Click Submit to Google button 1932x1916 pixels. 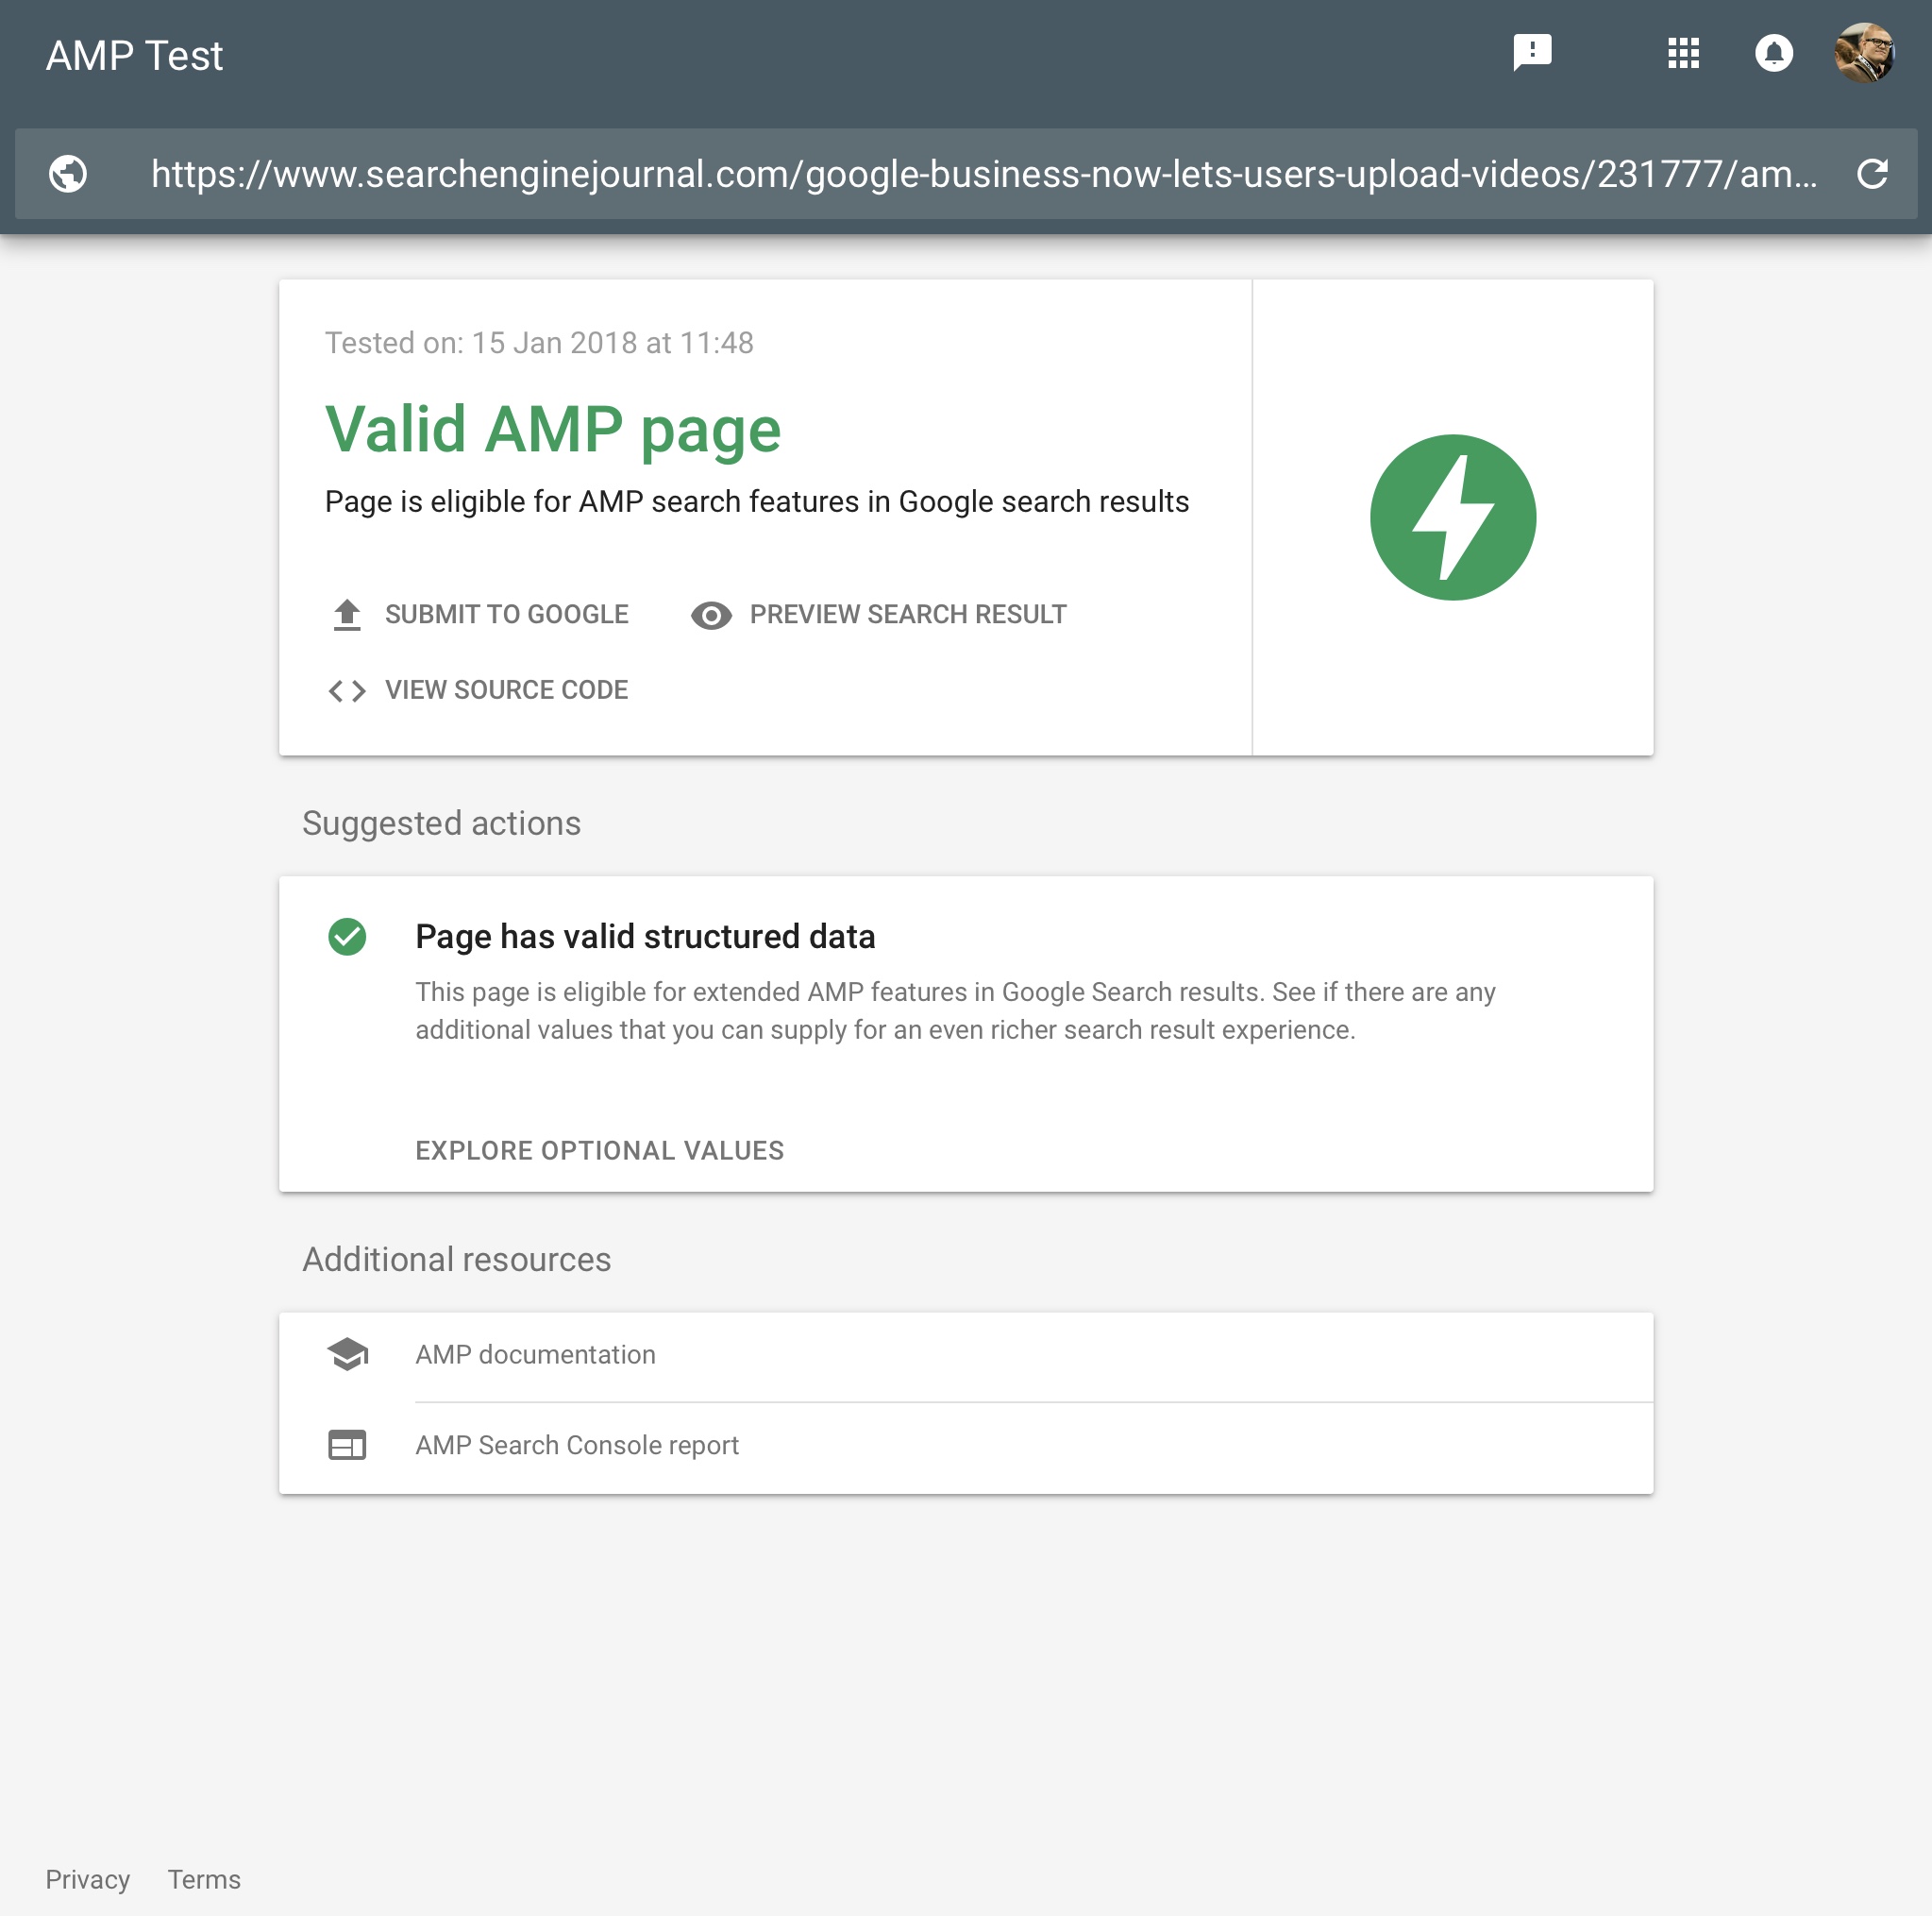point(480,615)
